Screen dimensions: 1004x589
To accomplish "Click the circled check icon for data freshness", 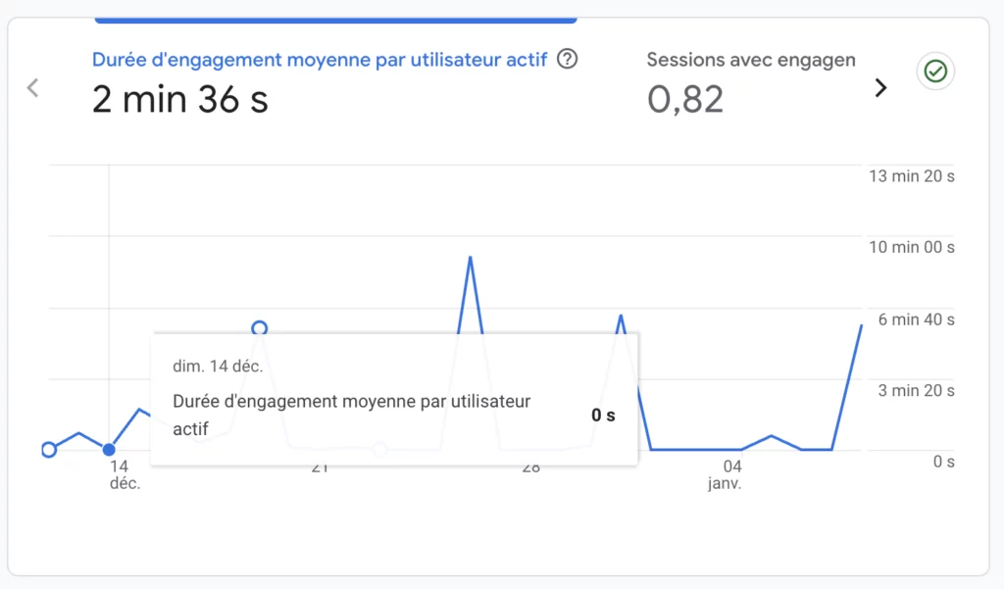I will [935, 72].
